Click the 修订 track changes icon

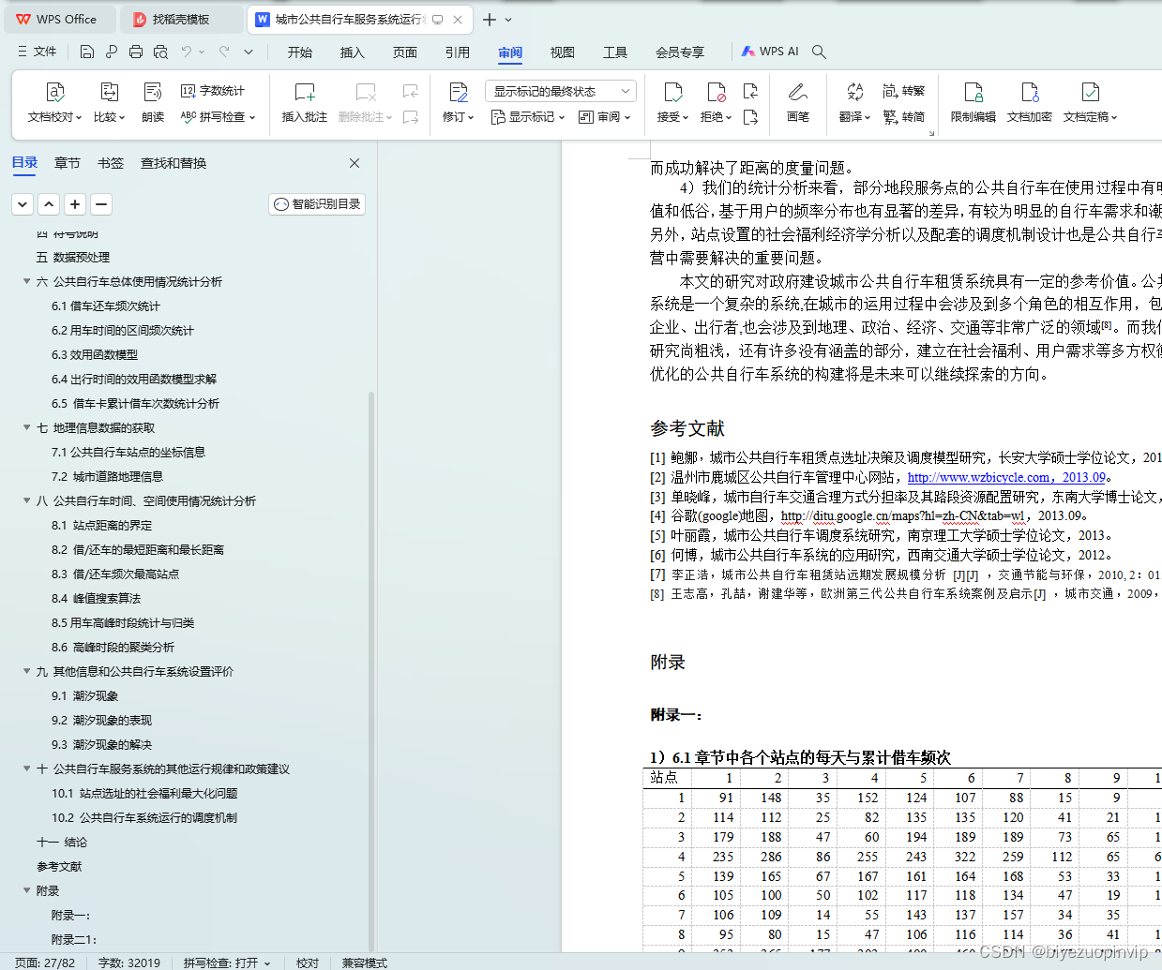[x=458, y=92]
